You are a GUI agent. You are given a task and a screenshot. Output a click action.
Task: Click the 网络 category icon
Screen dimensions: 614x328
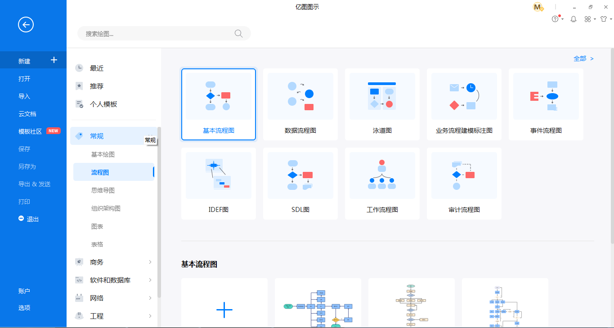coord(79,298)
